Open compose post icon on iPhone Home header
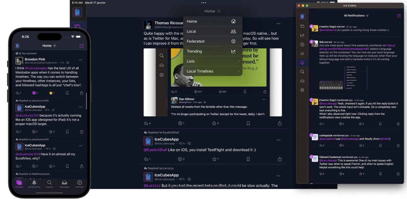 pos(82,46)
